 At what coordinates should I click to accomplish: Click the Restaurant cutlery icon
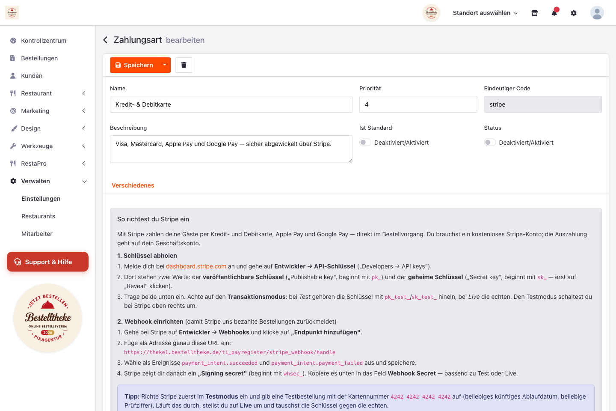click(x=13, y=93)
